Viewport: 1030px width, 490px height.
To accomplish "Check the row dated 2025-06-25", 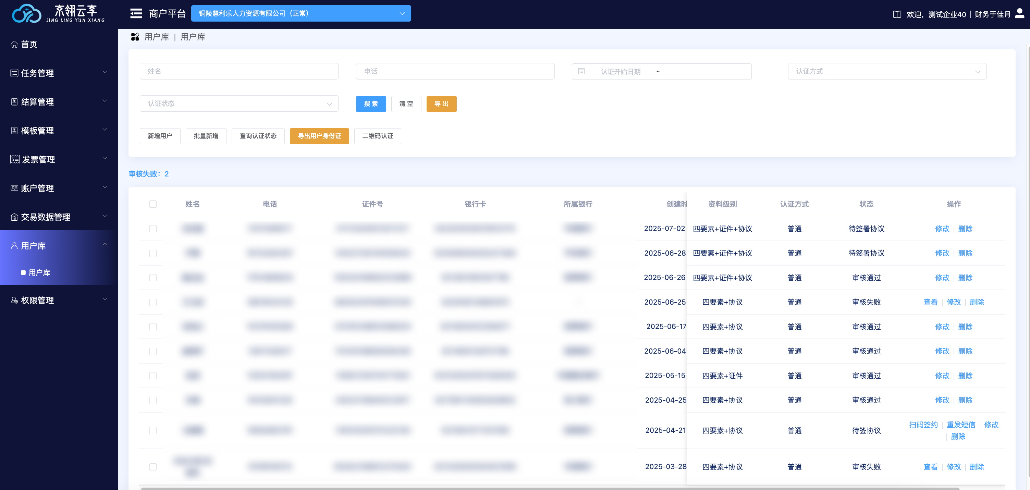I will coord(153,303).
